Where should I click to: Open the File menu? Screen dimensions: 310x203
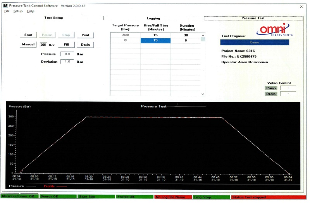(7, 11)
